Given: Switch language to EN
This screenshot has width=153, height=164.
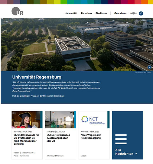Looking at the screenshot, I should pyautogui.click(x=135, y=13).
